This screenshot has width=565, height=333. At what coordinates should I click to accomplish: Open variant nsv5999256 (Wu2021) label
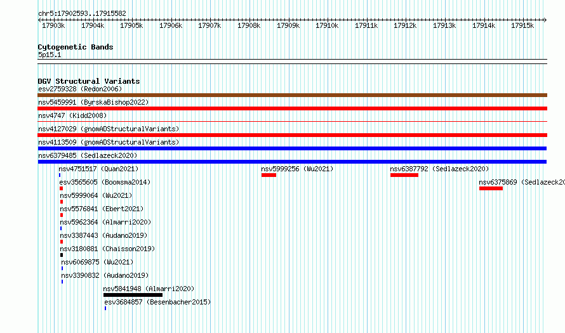pos(297,169)
